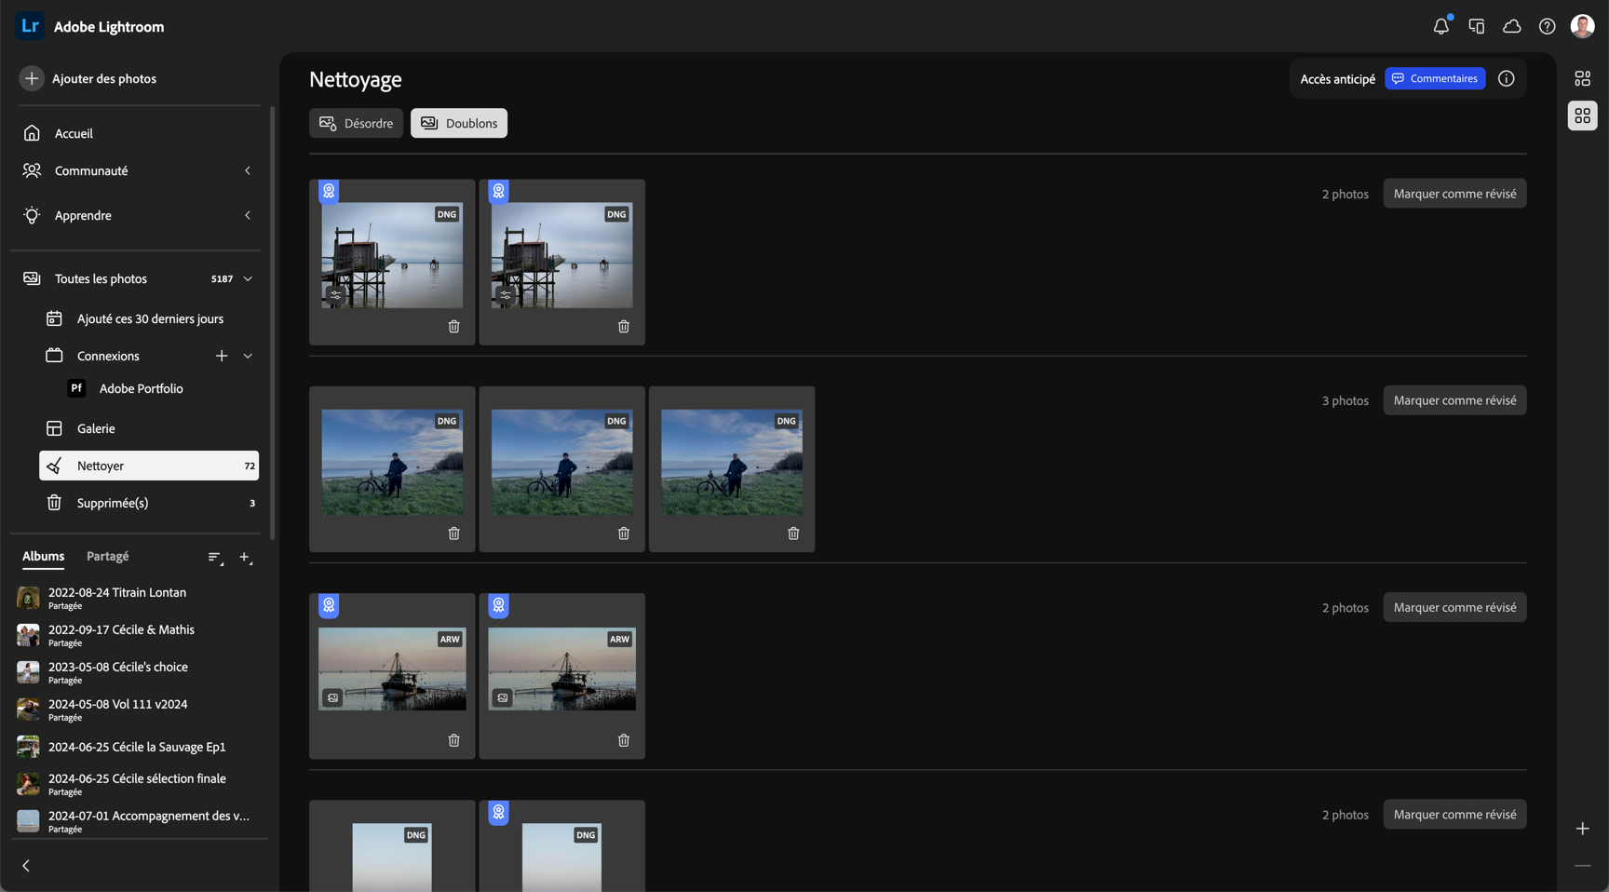Switch to the Désordre tab
1609x892 pixels.
(356, 123)
